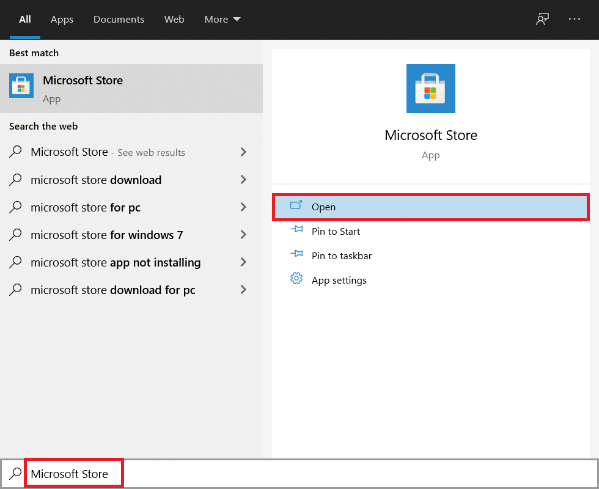599x489 pixels.
Task: Click the Pin to taskbar pin icon
Action: click(296, 255)
